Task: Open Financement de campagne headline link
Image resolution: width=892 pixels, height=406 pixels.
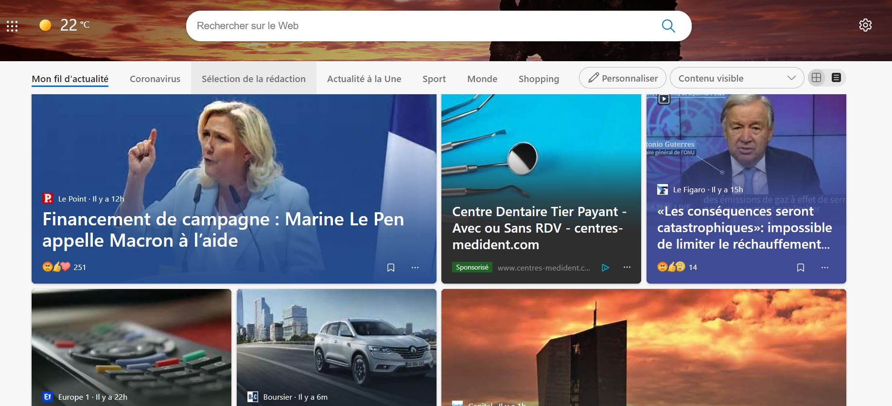Action: (223, 230)
